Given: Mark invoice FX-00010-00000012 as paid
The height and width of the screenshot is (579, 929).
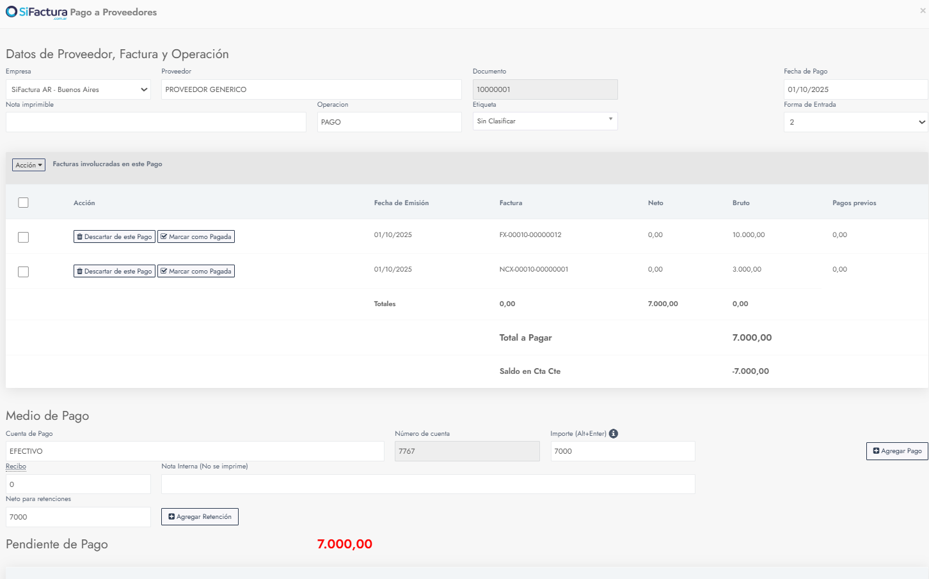Looking at the screenshot, I should pyautogui.click(x=196, y=237).
